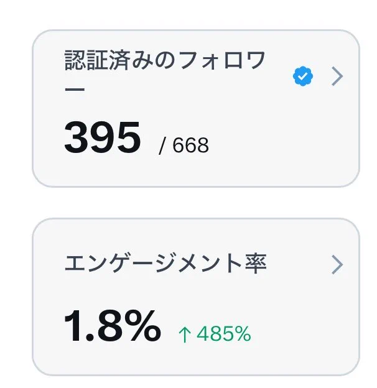Open the verified followers card
This screenshot has height=388, width=377.
tap(196, 108)
